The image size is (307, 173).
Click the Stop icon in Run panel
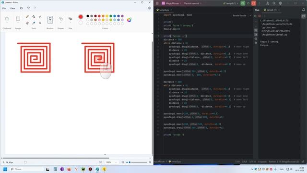[260, 16]
